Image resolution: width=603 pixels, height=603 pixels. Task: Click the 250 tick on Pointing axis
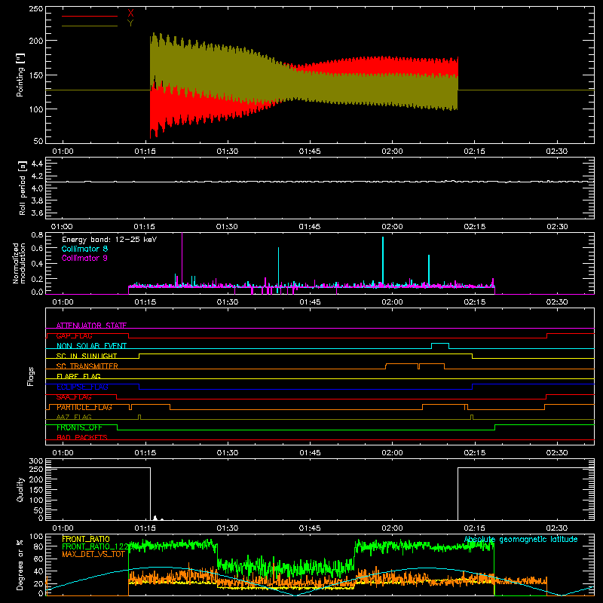click(36, 8)
